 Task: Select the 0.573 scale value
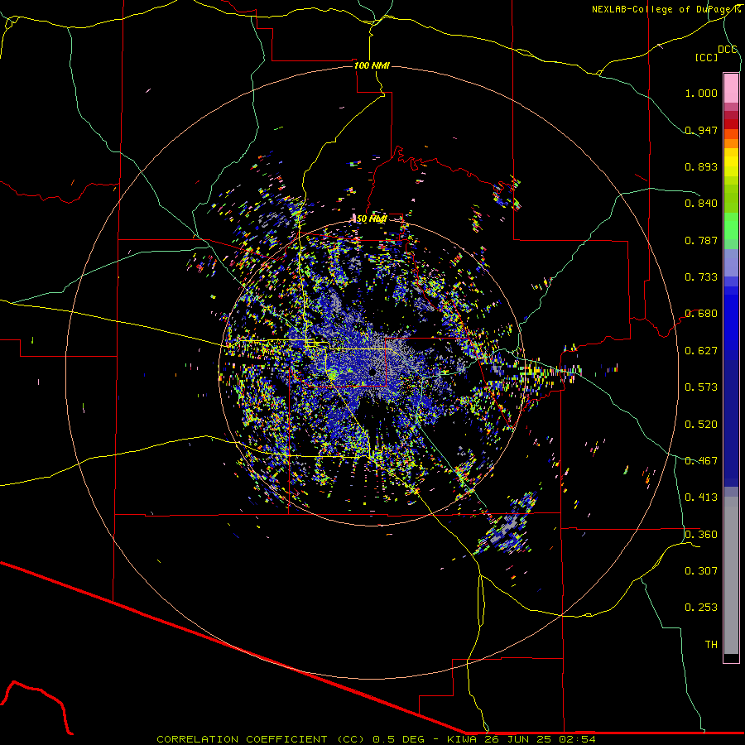(701, 387)
